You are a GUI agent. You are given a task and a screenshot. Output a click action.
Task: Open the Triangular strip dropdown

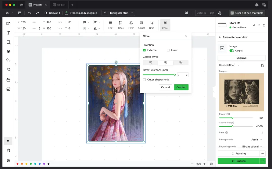pos(118,13)
